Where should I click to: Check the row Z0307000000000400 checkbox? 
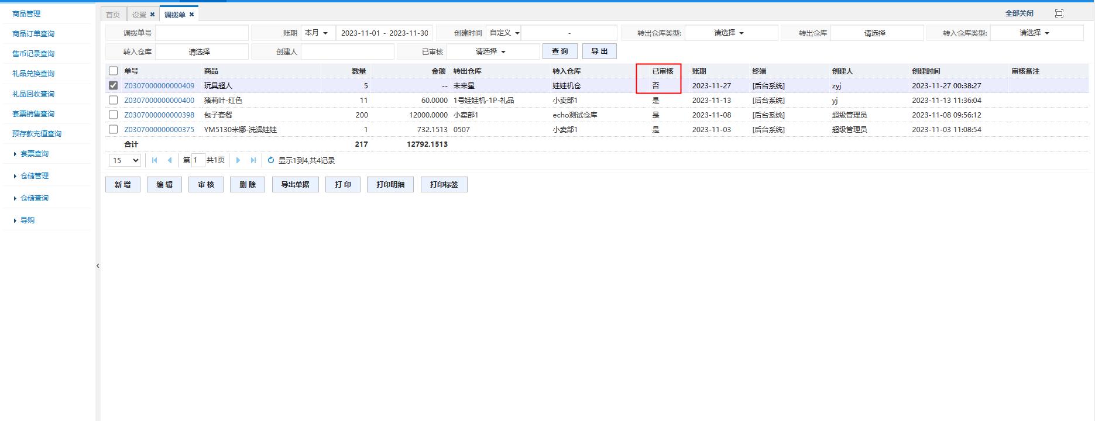(114, 100)
